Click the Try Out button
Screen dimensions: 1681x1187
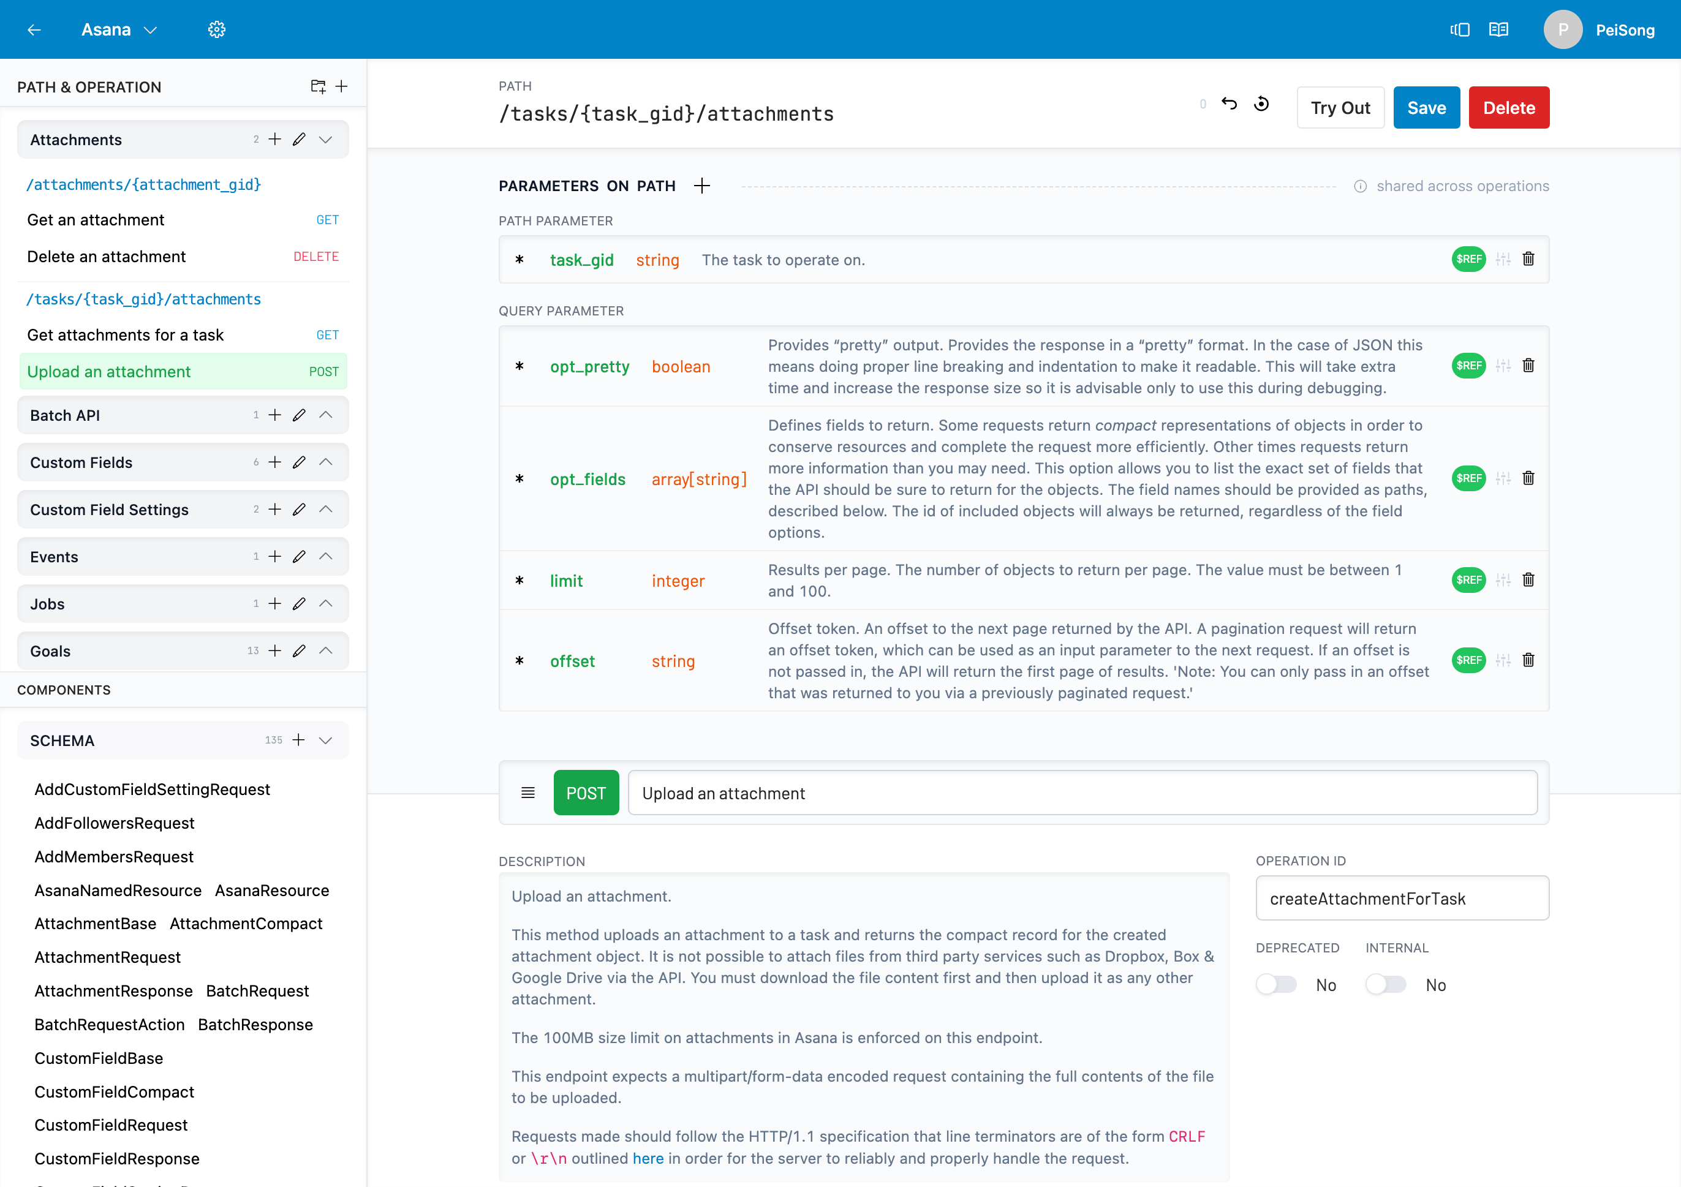click(x=1340, y=108)
